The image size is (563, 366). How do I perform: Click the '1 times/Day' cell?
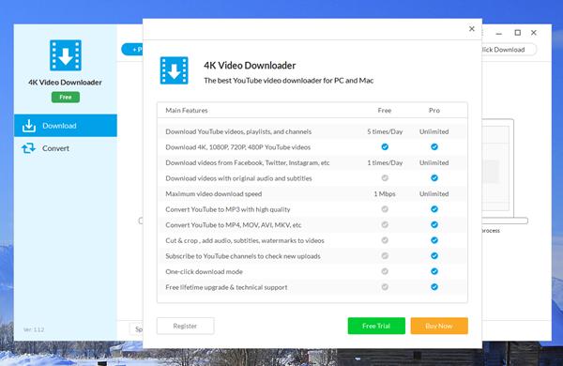[x=385, y=162]
